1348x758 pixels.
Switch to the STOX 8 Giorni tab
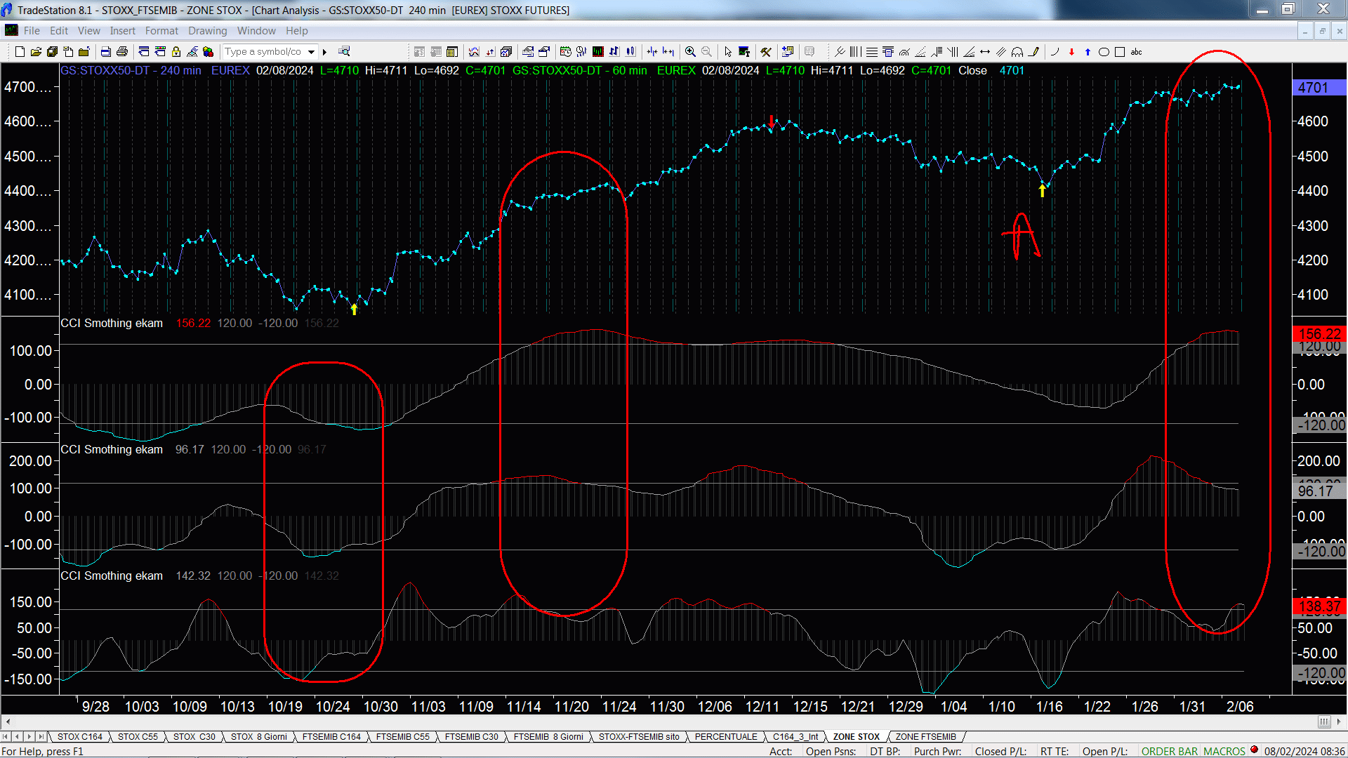pyautogui.click(x=259, y=736)
